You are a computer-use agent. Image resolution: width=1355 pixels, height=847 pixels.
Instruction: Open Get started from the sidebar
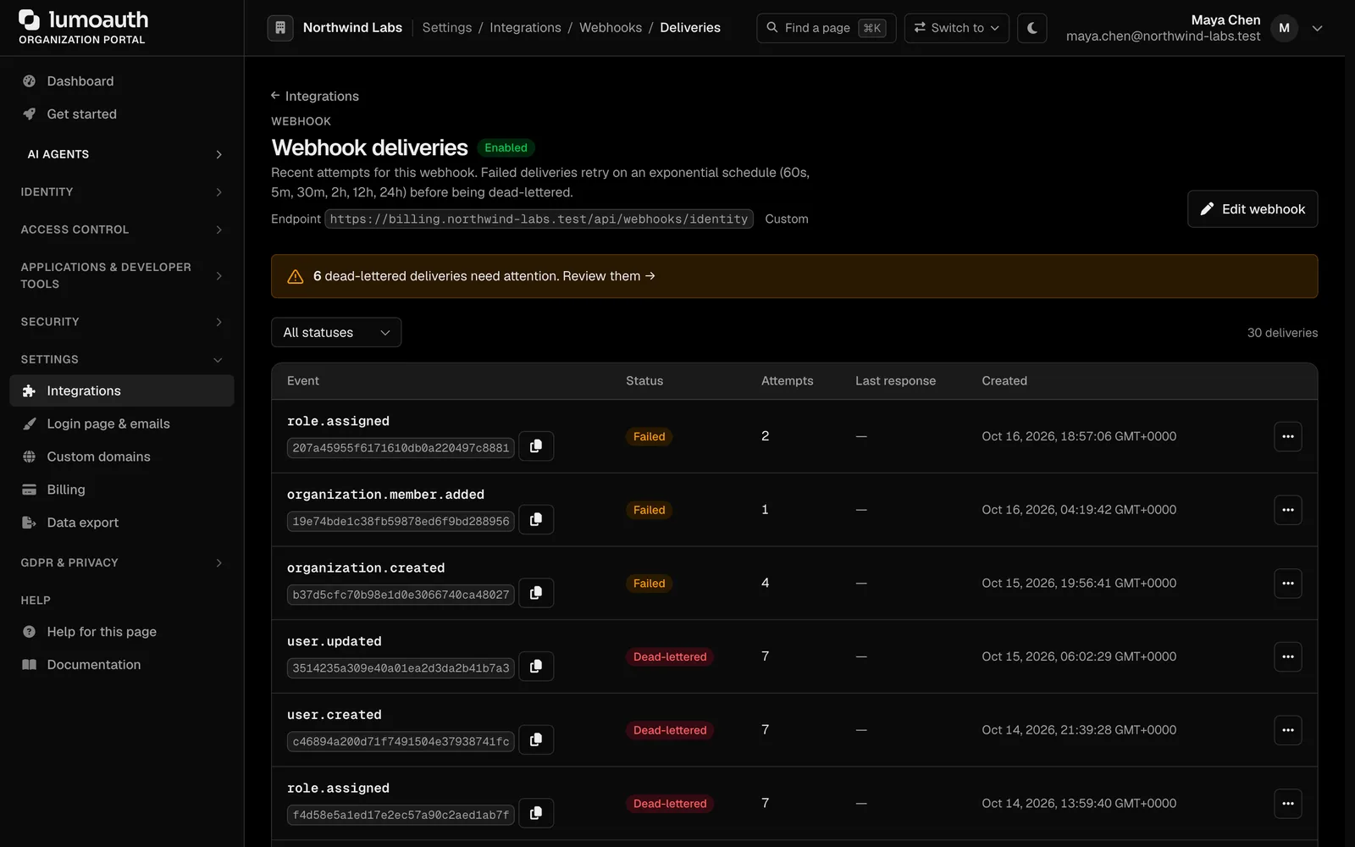click(x=122, y=114)
